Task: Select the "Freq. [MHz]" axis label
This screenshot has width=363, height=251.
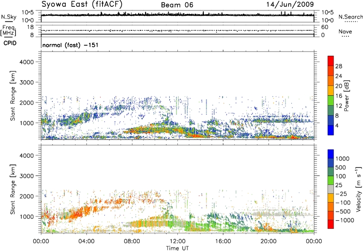Action: pos(8,30)
